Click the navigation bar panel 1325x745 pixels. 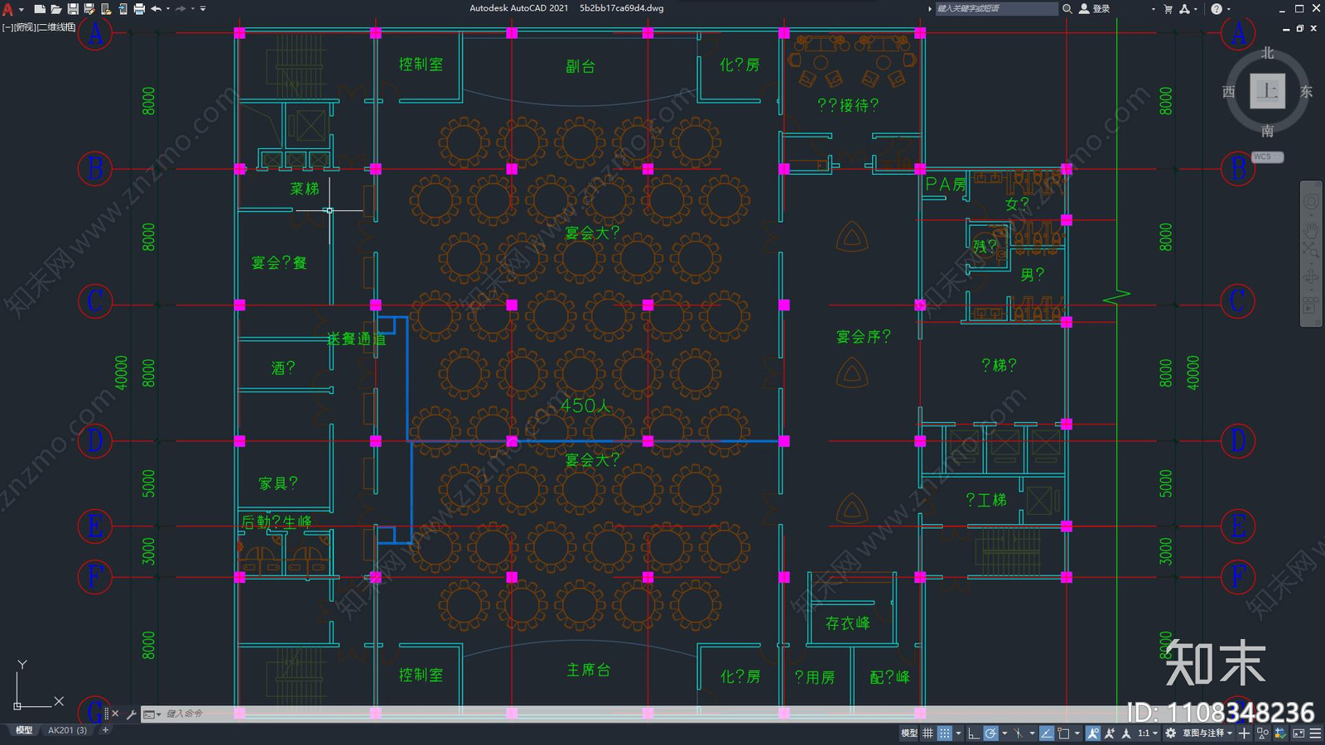pyautogui.click(x=1311, y=253)
